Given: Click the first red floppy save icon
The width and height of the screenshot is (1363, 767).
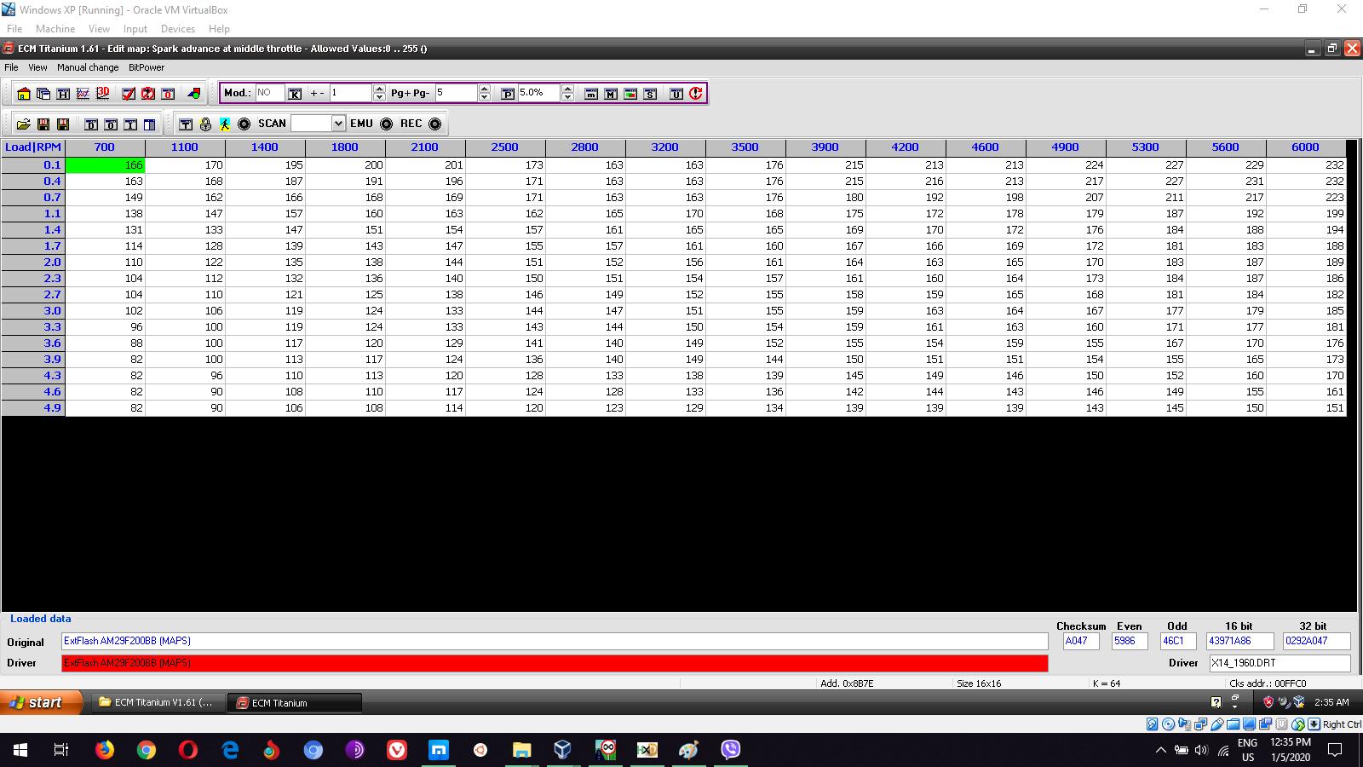Looking at the screenshot, I should [x=43, y=124].
